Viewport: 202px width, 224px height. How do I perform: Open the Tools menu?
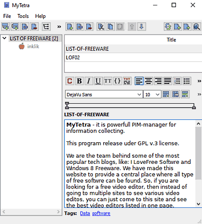(x=23, y=16)
